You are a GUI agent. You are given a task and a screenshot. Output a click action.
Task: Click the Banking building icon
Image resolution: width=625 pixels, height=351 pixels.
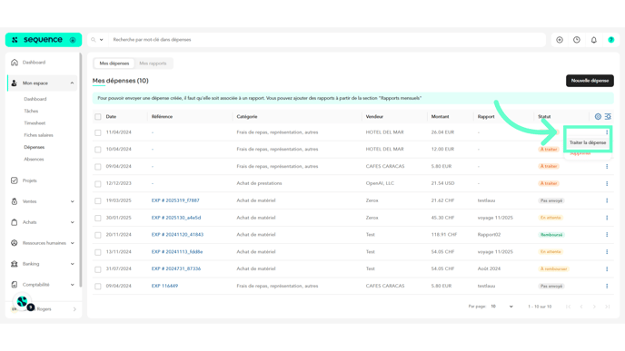click(x=15, y=264)
